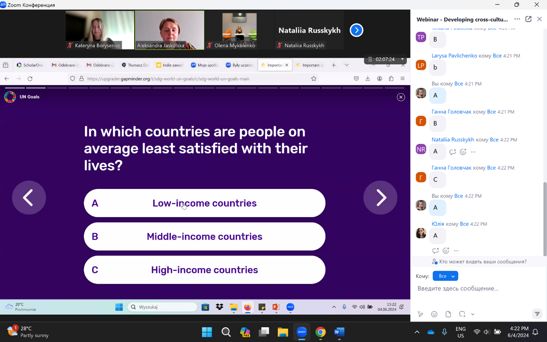Click the send message arrow icon
Screen dimensions: 547x342
click(x=537, y=314)
